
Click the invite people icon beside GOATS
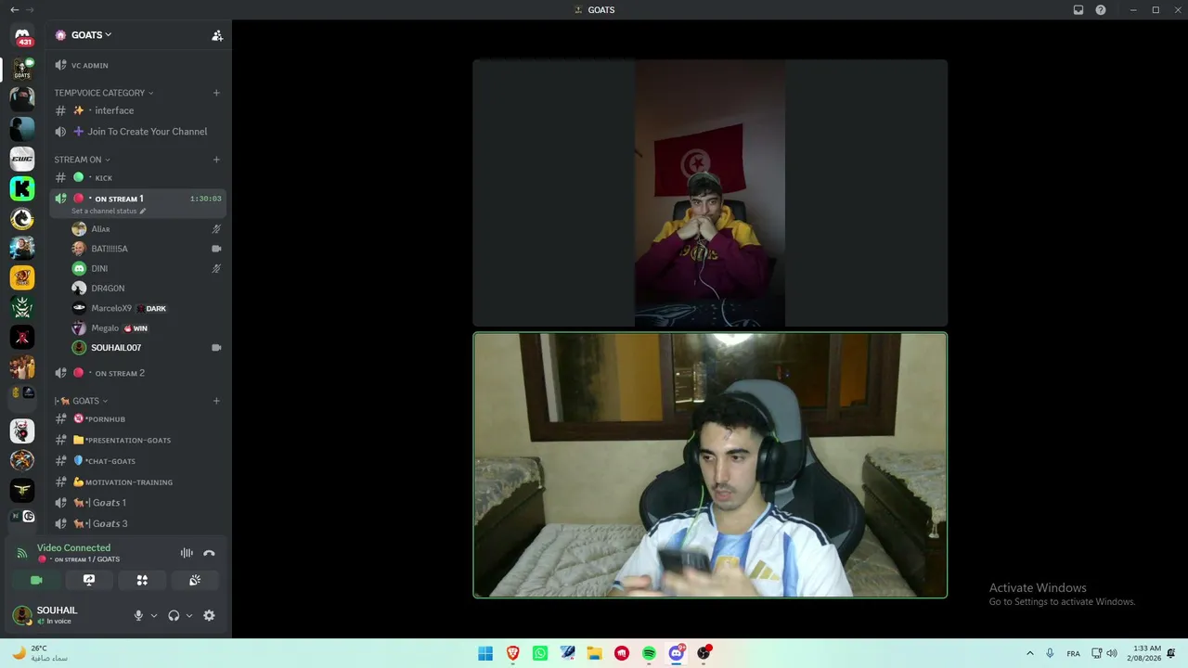[x=217, y=35]
